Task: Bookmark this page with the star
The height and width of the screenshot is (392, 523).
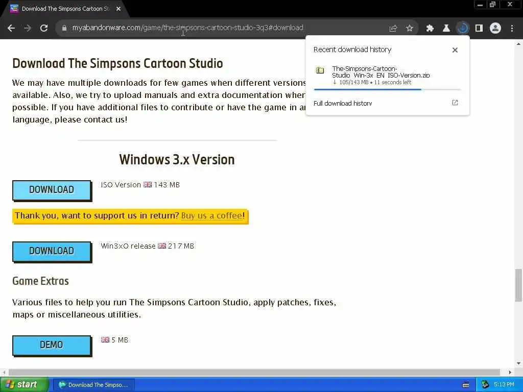Action: click(x=410, y=29)
